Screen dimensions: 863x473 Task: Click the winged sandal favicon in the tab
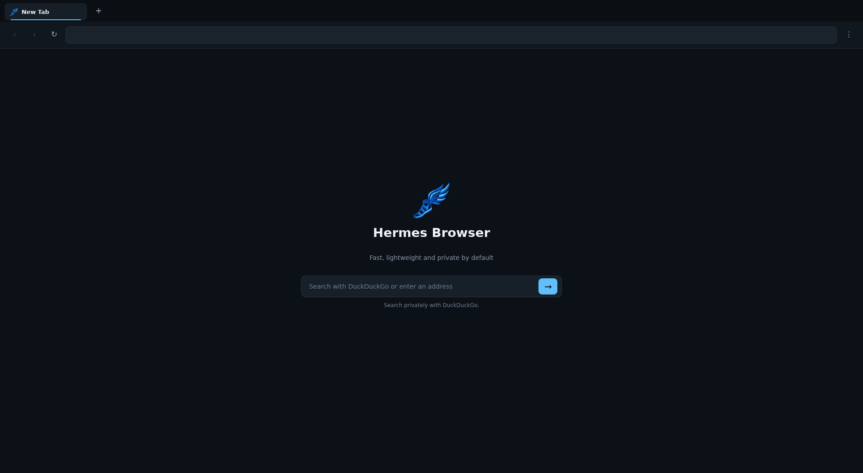(14, 12)
